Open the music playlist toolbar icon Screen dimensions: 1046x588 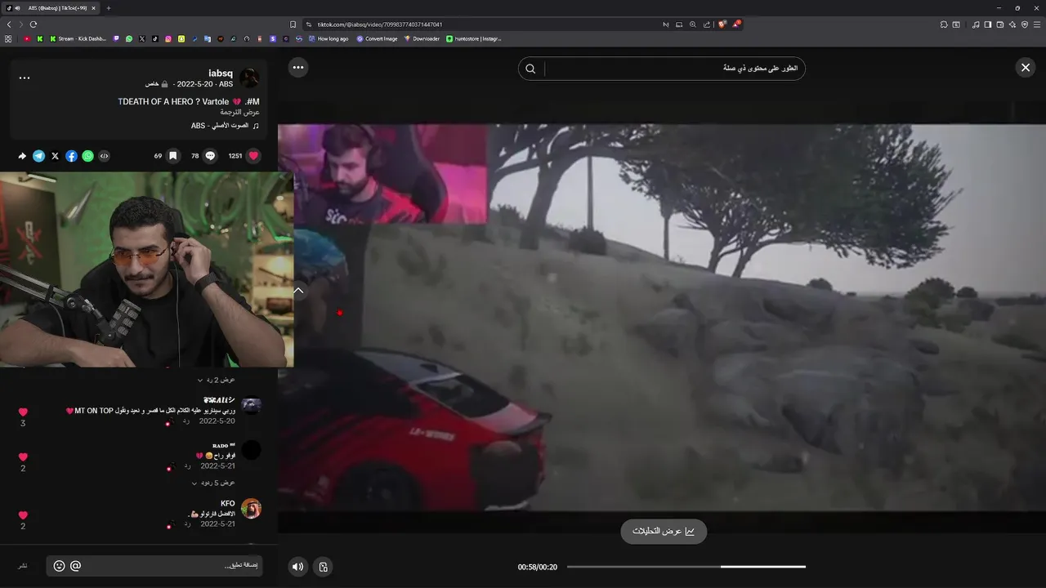pyautogui.click(x=976, y=24)
